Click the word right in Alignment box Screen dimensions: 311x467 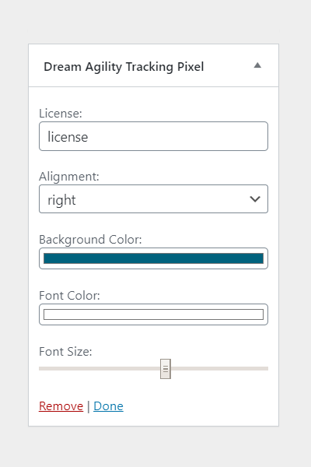pos(61,200)
